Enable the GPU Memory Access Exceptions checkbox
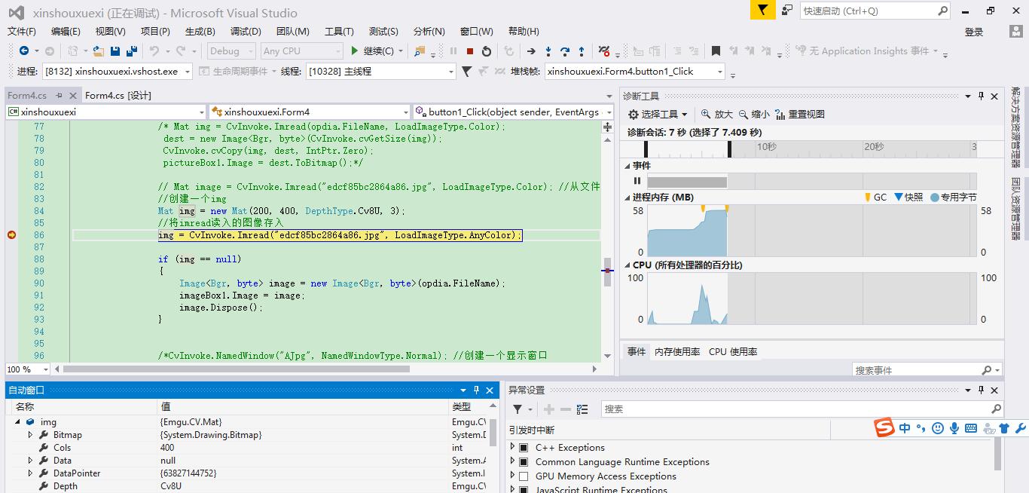This screenshot has height=493, width=1029. [524, 476]
